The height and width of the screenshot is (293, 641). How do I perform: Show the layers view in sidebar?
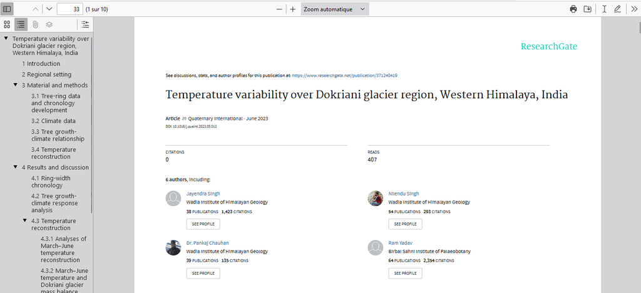tap(49, 24)
